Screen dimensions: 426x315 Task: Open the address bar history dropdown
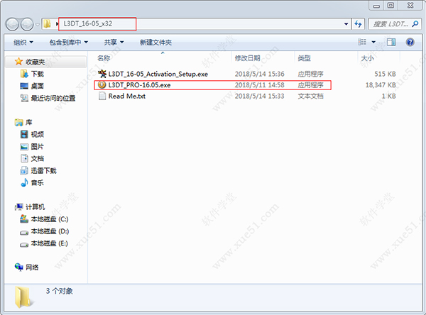(346, 24)
